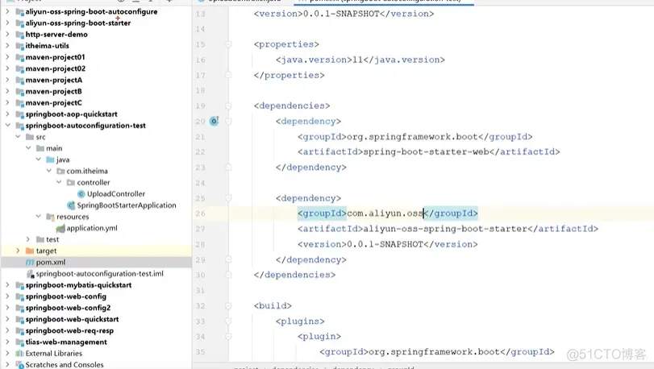Viewport: 654px width, 369px height.
Task: Select the springboot-web-config2 module
Action: coord(68,308)
